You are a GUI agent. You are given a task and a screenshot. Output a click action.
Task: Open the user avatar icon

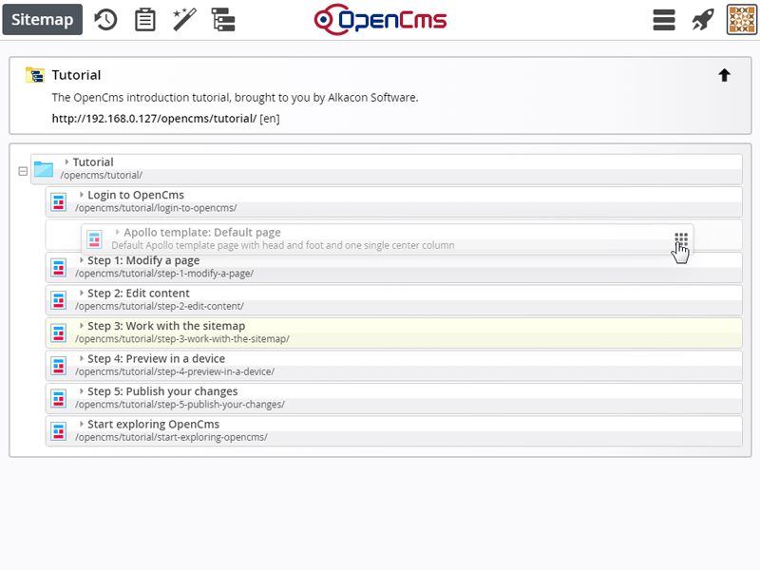pos(742,20)
